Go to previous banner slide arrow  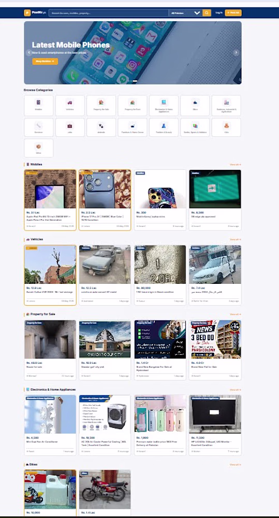(x=29, y=52)
